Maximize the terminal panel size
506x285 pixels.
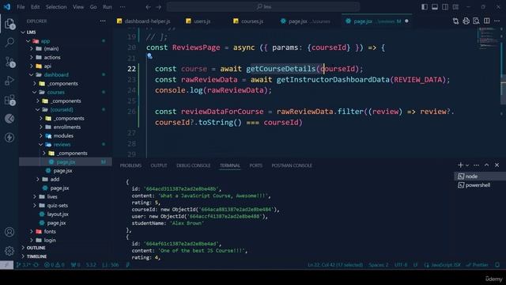[x=487, y=165]
